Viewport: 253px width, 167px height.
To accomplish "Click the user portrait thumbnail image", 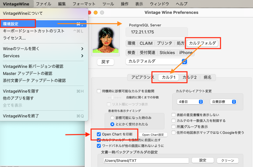I will [106, 39].
